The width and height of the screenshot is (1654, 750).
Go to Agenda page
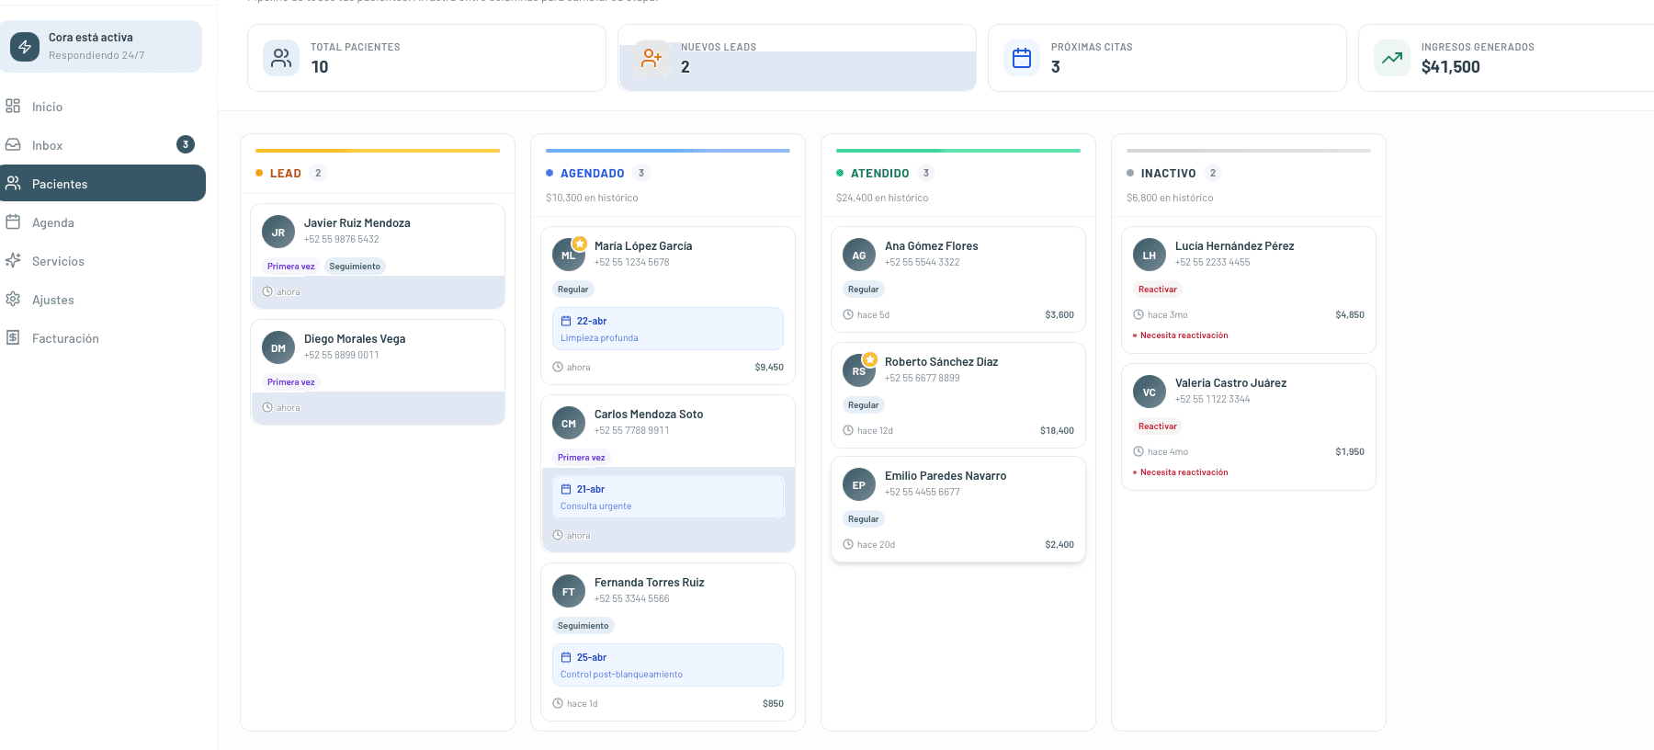tap(103, 222)
